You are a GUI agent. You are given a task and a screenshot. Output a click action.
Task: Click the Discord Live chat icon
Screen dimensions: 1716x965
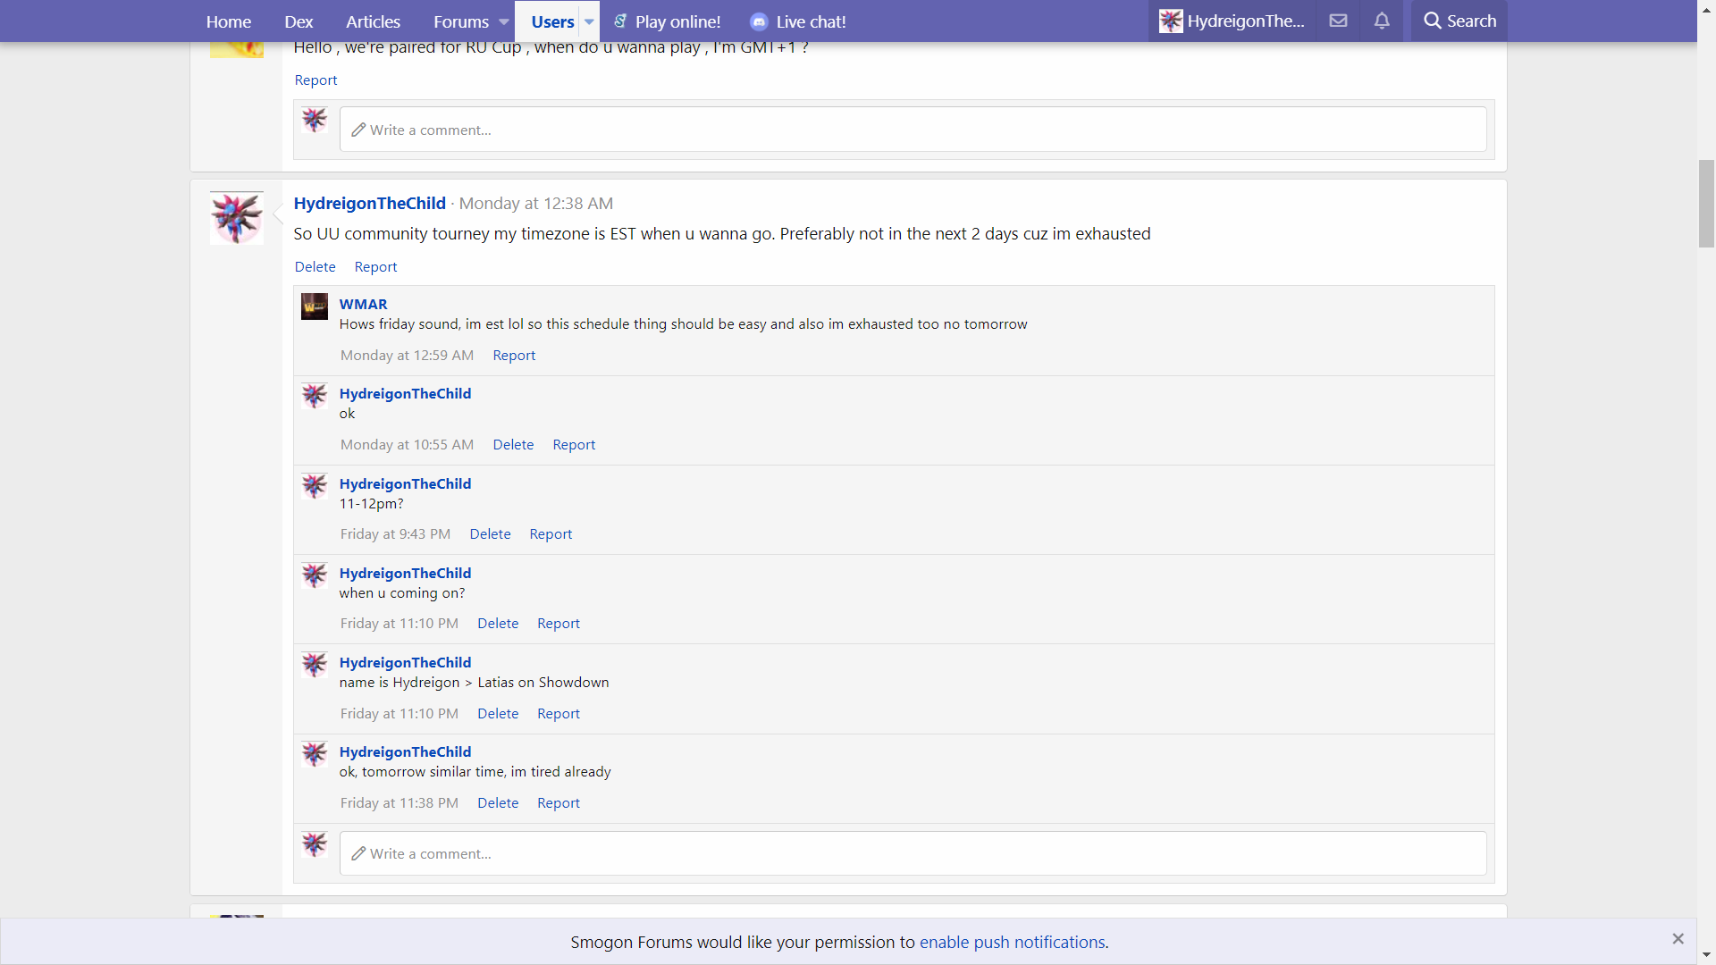[759, 21]
